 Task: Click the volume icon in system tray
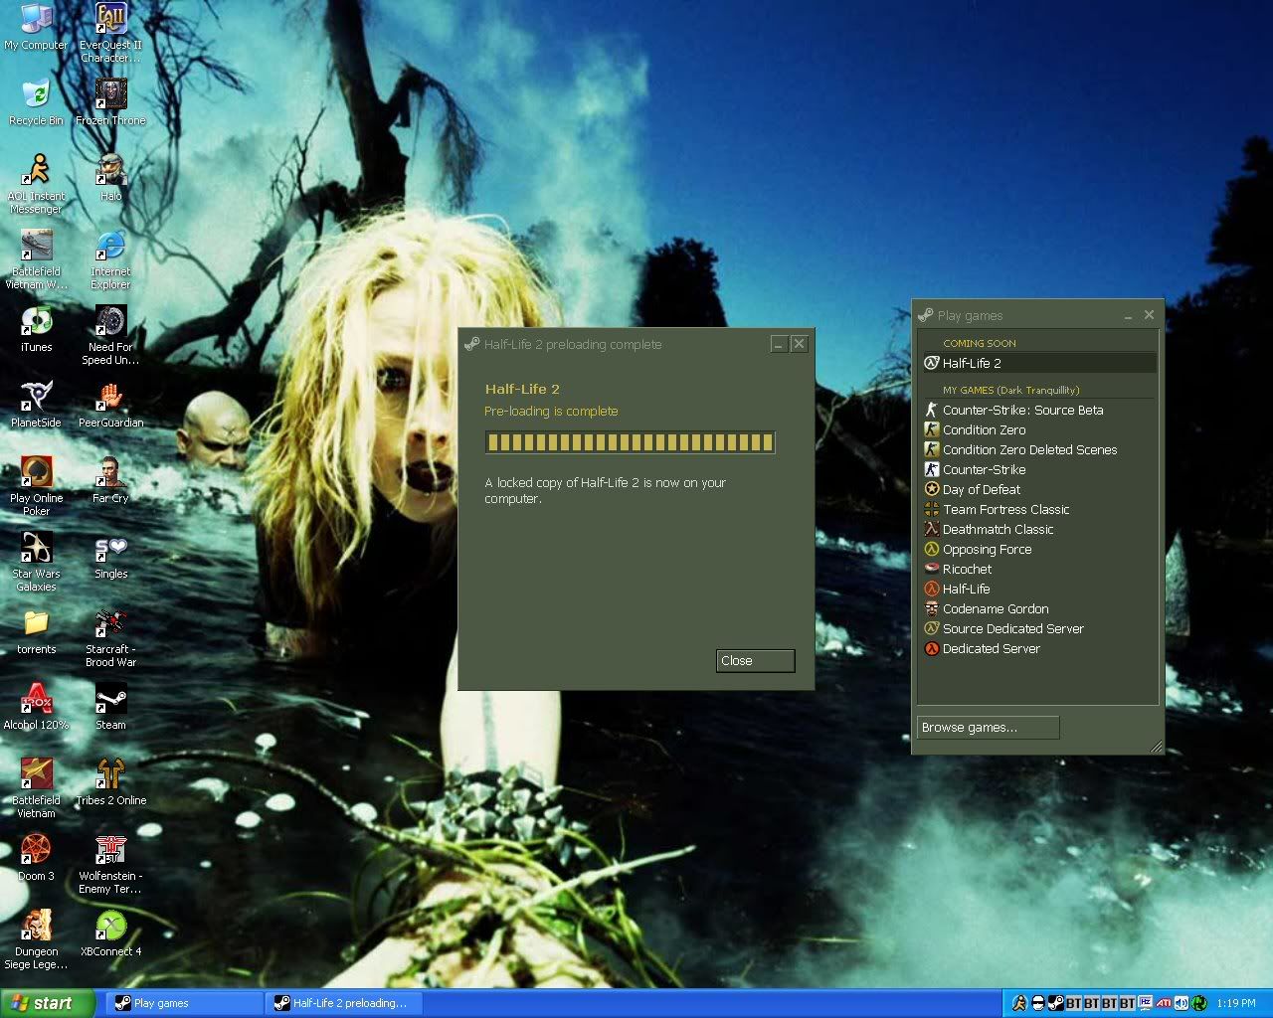[1182, 1003]
